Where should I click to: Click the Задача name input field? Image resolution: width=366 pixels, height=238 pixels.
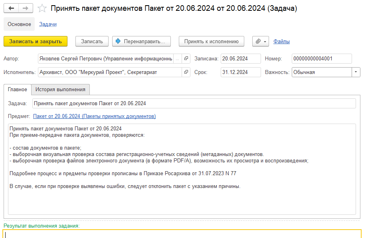194,104
